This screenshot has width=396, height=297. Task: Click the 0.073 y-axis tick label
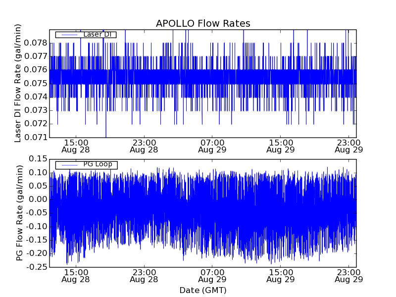pyautogui.click(x=36, y=110)
